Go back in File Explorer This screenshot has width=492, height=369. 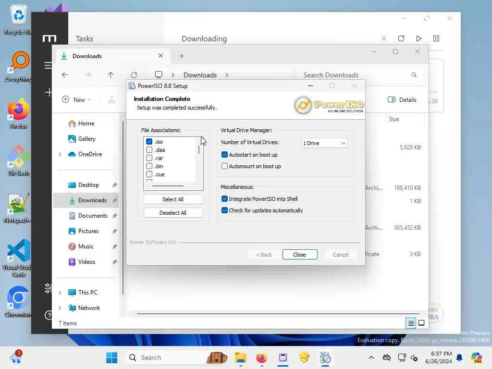click(65, 74)
